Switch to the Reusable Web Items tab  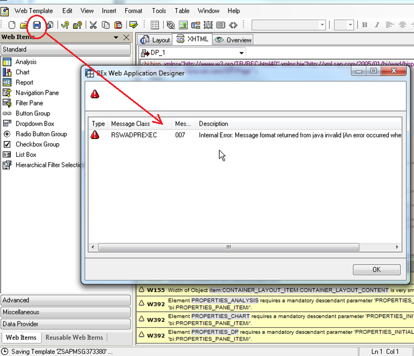pyautogui.click(x=74, y=337)
